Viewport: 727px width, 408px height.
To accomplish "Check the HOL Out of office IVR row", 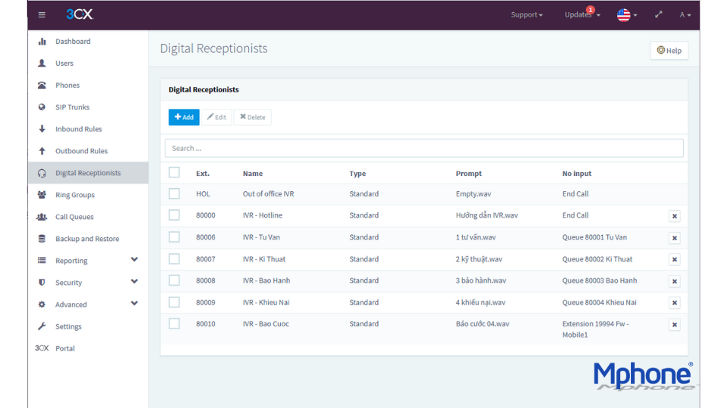I will (174, 193).
